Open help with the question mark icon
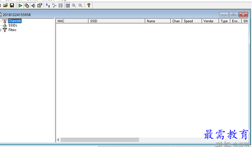The height and width of the screenshot is (147, 252). point(88,6)
